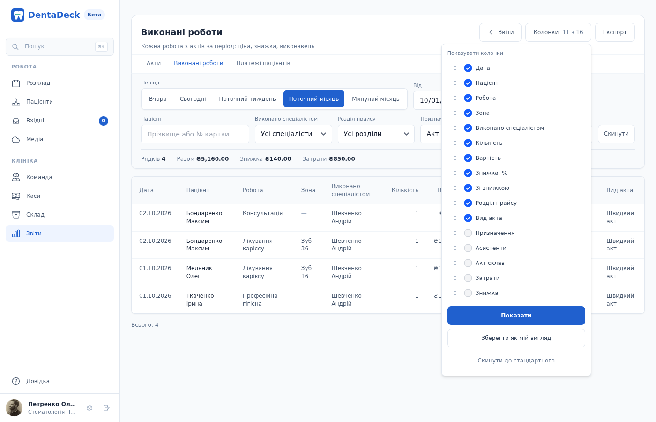This screenshot has height=422, width=656.
Task: Open Усі розділи dropdown
Action: (376, 134)
